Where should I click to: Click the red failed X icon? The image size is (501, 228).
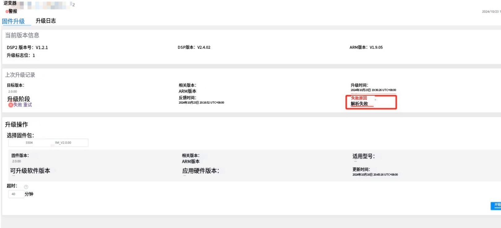[11, 105]
